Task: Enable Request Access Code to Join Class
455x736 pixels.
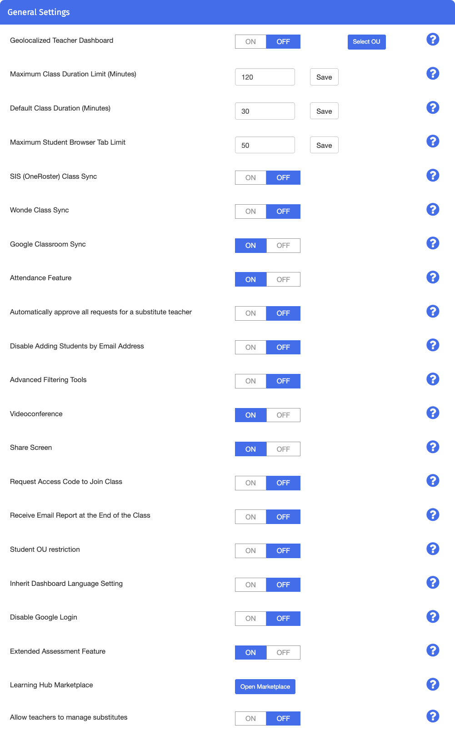Action: coord(250,483)
